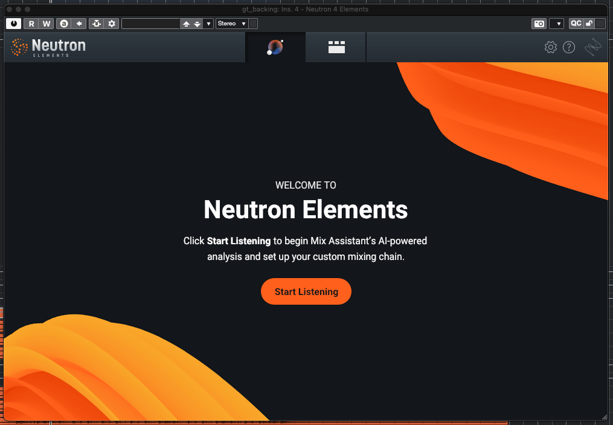613x425 pixels.
Task: Toggle the plugin power/bypass button
Action: [x=14, y=24]
